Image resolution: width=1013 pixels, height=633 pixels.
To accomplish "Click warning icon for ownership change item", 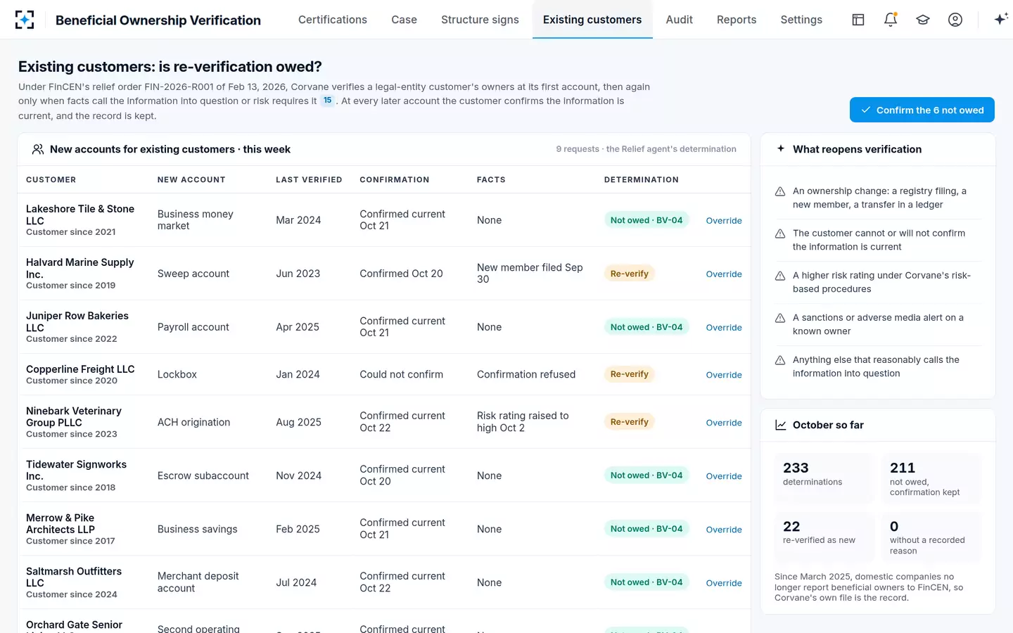I will (x=780, y=191).
